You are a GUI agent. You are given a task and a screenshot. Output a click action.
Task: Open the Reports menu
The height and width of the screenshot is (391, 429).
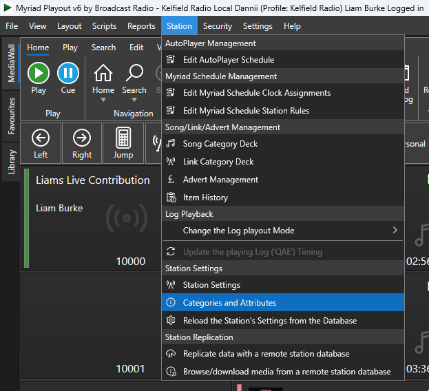coord(141,26)
